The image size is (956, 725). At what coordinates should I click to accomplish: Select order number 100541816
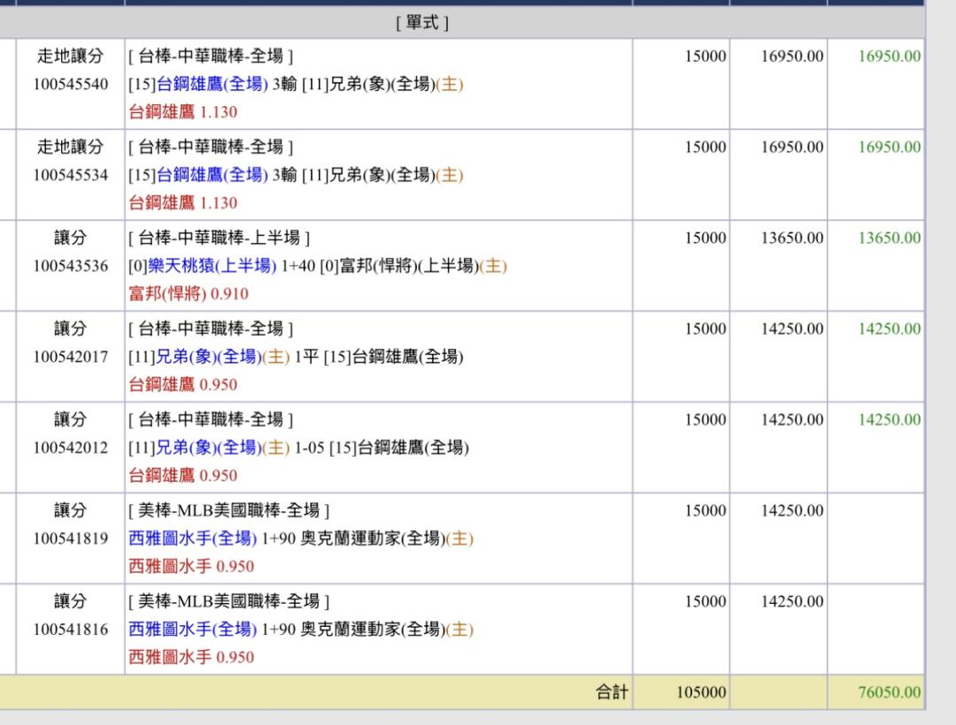71,630
